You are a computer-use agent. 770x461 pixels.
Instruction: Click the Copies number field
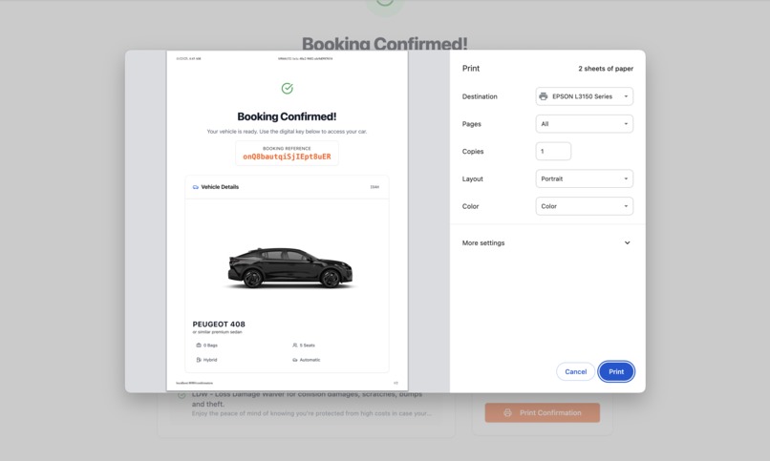(553, 152)
